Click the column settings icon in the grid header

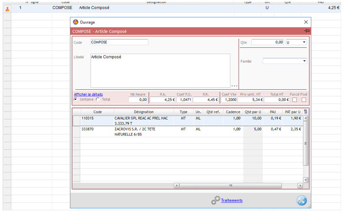point(306,112)
